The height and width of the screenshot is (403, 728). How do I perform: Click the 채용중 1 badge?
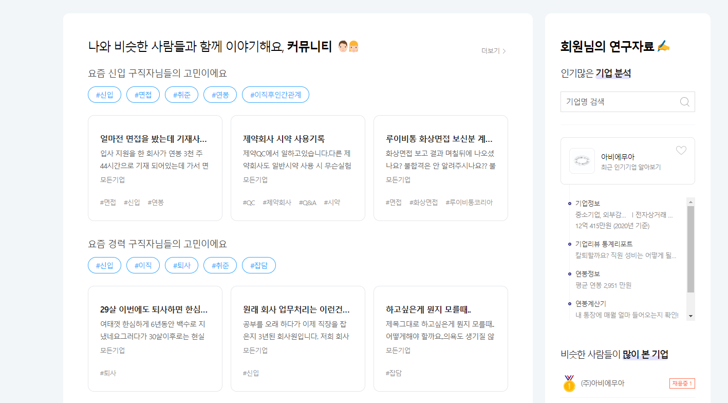coord(682,383)
